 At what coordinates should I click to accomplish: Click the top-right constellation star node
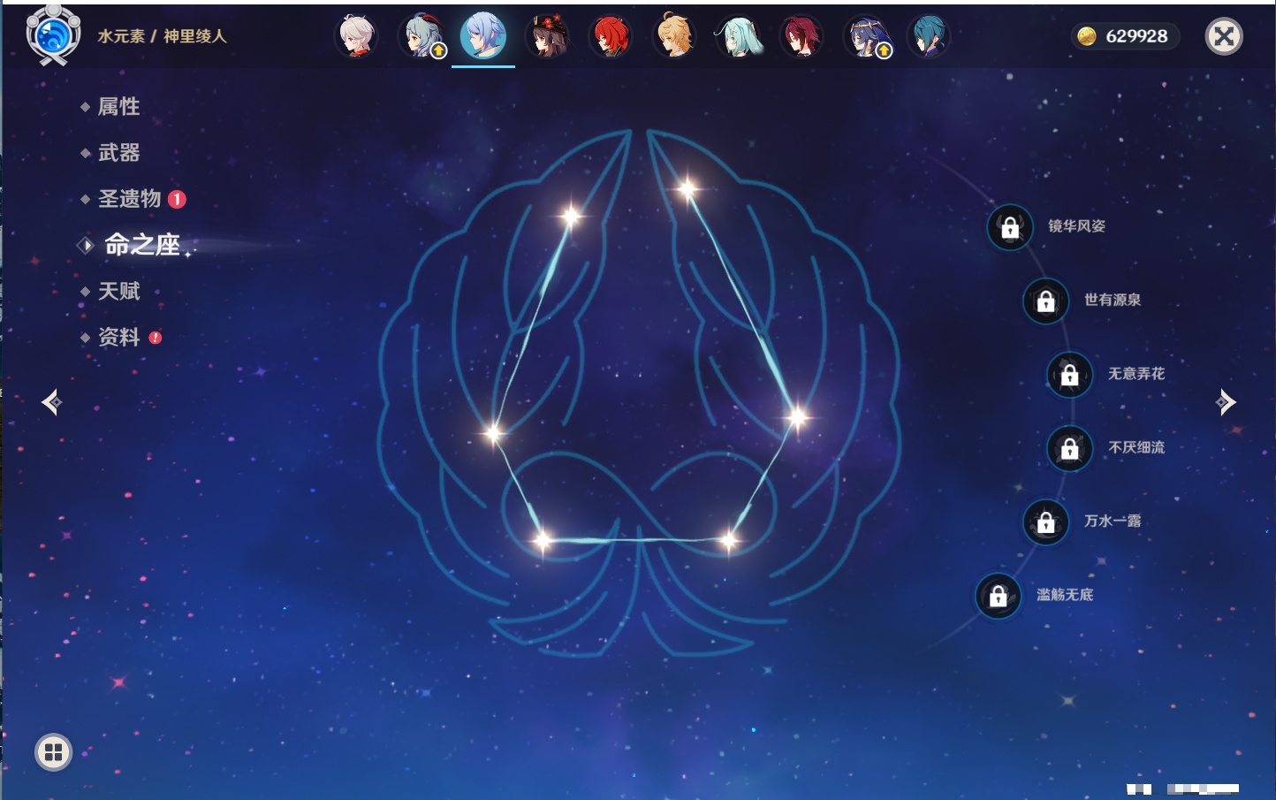687,187
